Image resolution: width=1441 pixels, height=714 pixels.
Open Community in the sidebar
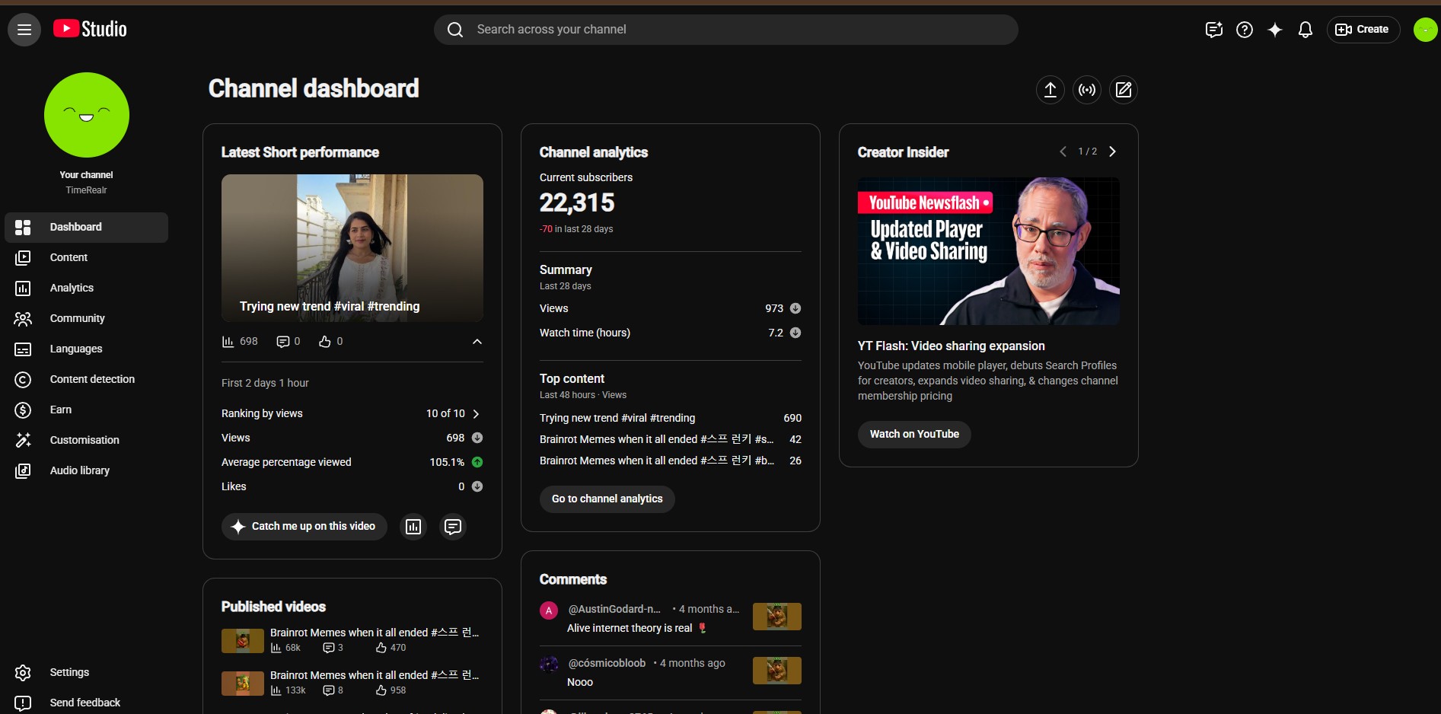[x=86, y=319]
